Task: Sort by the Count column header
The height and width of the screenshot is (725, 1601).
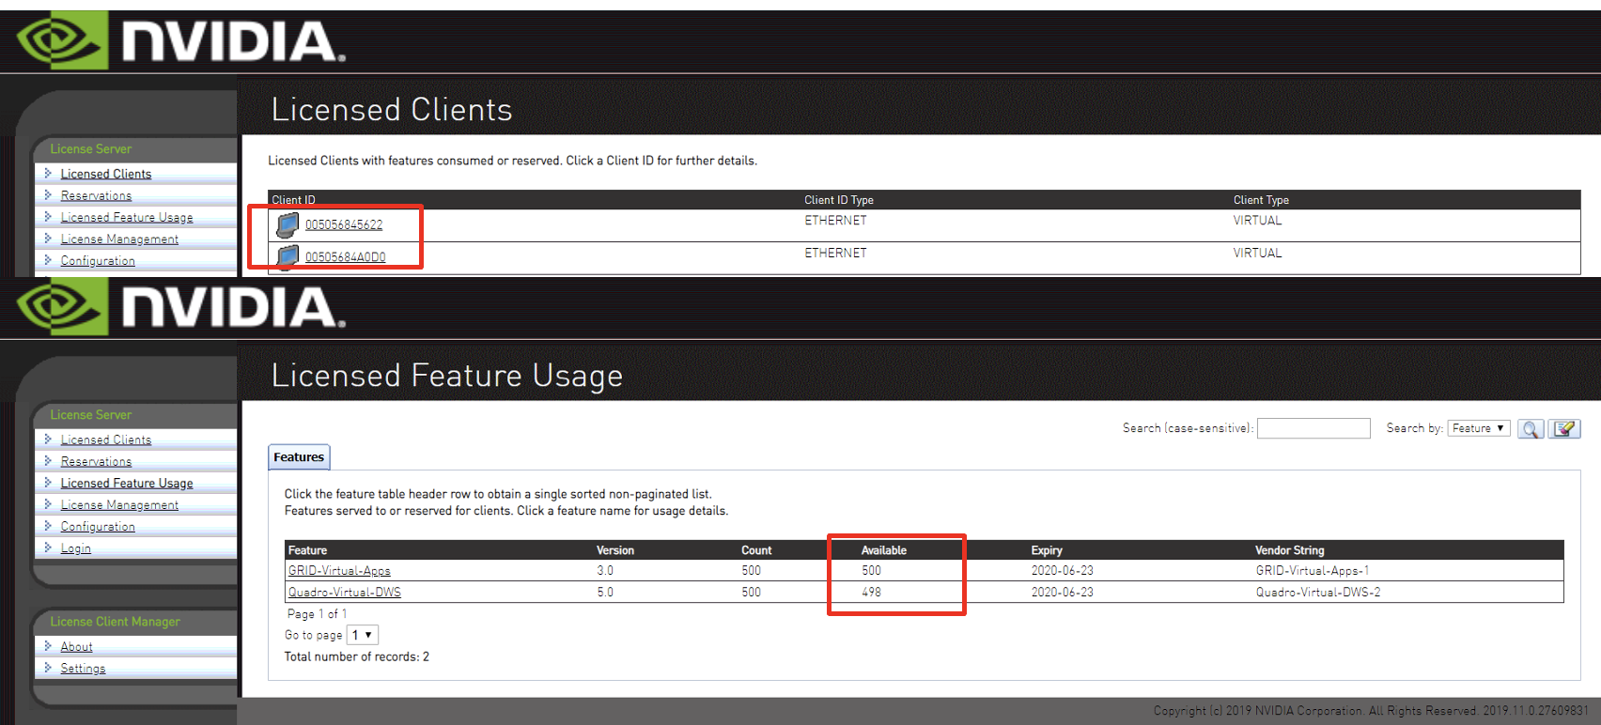Action: 756,550
